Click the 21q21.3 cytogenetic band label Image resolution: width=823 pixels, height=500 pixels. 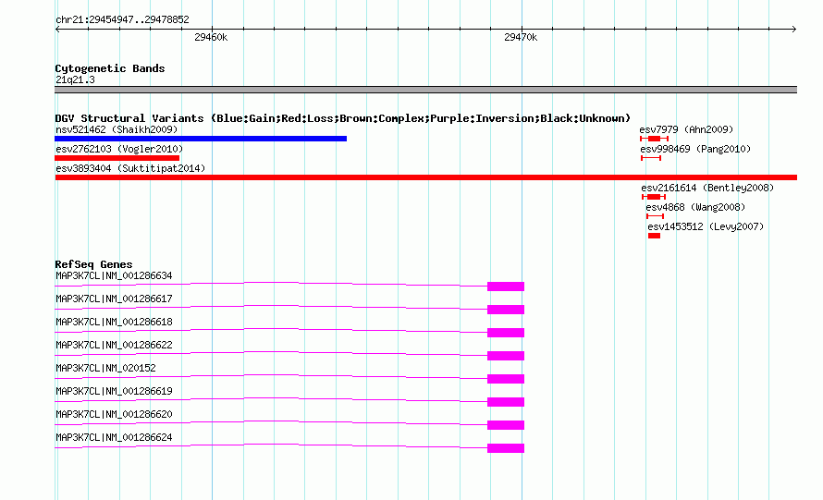(75, 79)
